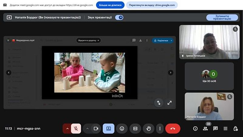Viewport: 243px width, 137px height.
Task: Open the 'Відкрити в додатку' dropdown
Action: tap(88, 40)
